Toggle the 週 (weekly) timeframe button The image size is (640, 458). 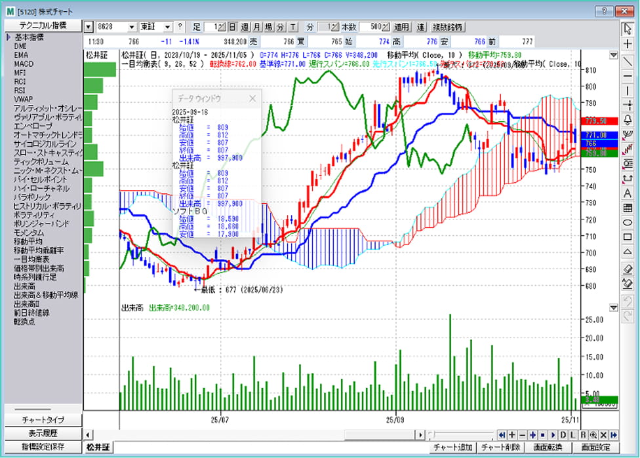pyautogui.click(x=245, y=27)
